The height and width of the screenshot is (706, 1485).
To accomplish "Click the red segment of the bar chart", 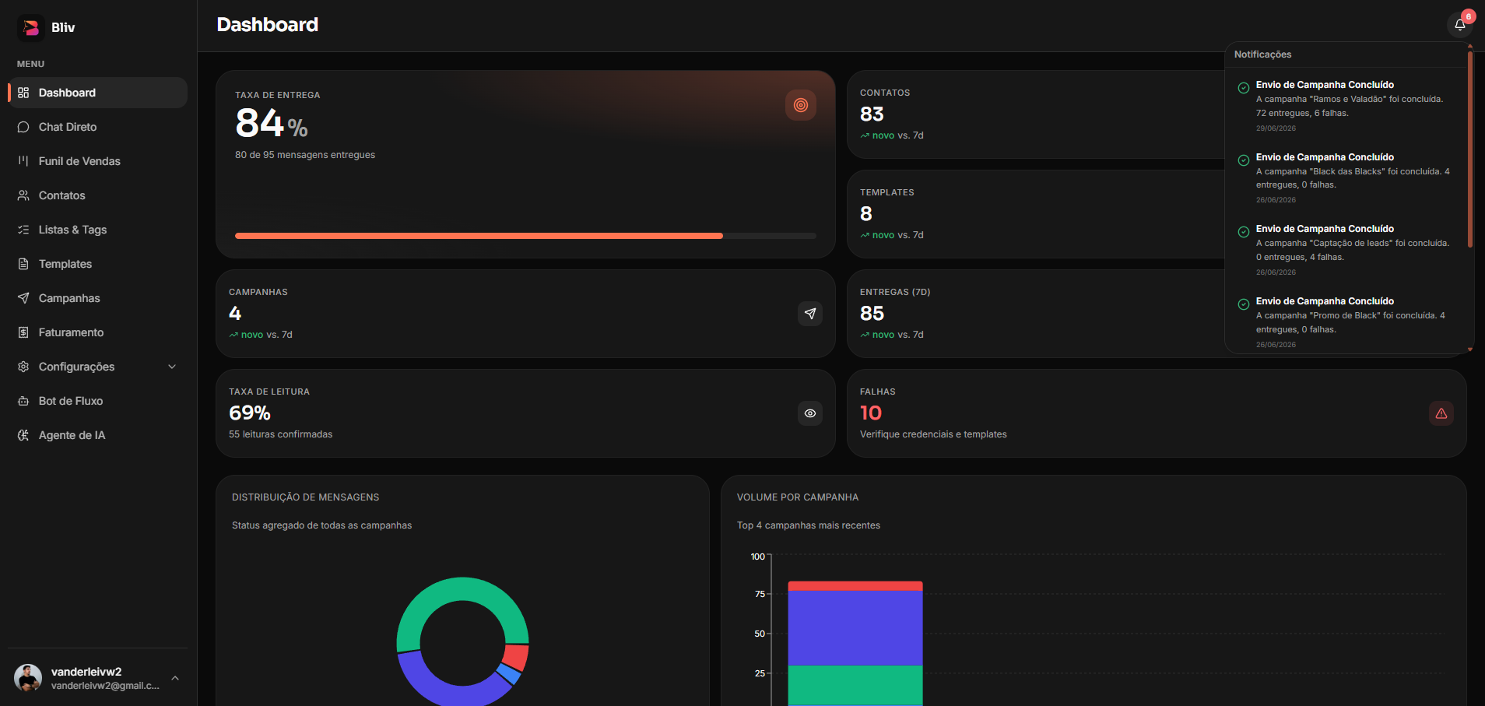I will point(855,586).
